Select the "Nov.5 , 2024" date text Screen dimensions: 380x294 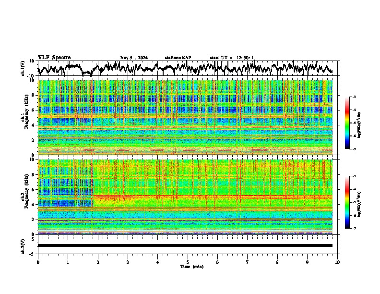(134, 58)
